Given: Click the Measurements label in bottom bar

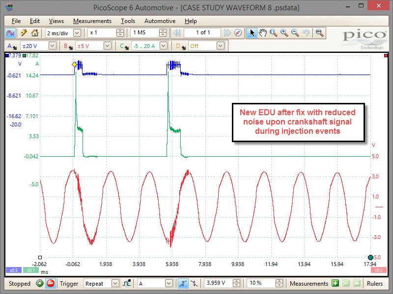Looking at the screenshot, I should 309,284.
